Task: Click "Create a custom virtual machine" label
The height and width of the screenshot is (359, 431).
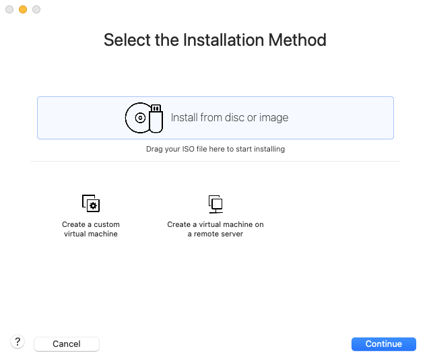Action: [x=91, y=229]
